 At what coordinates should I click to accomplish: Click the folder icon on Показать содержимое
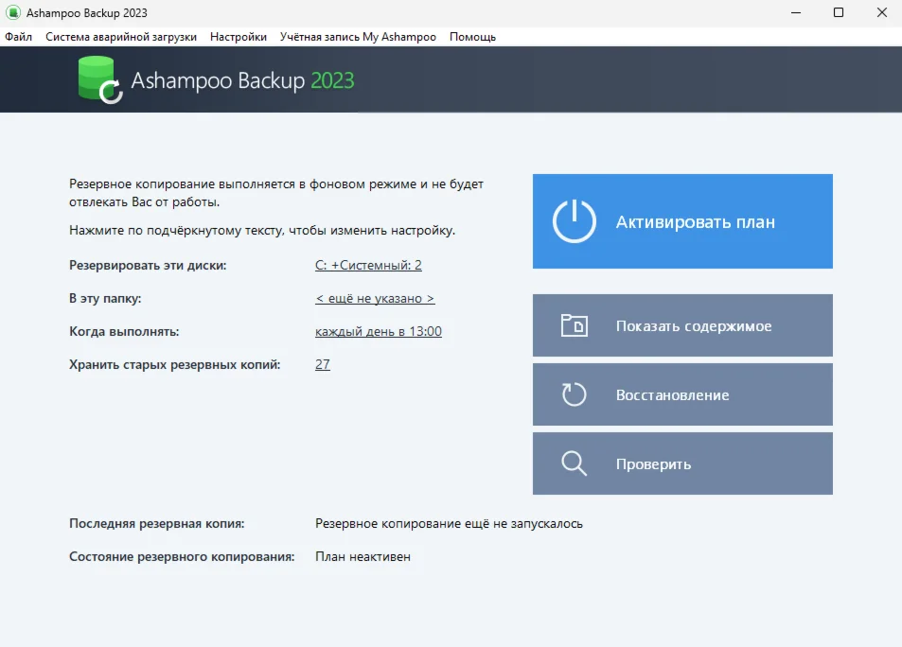pyautogui.click(x=574, y=325)
